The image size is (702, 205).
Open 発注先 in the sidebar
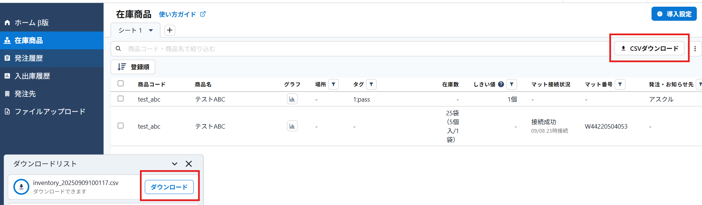pos(52,94)
